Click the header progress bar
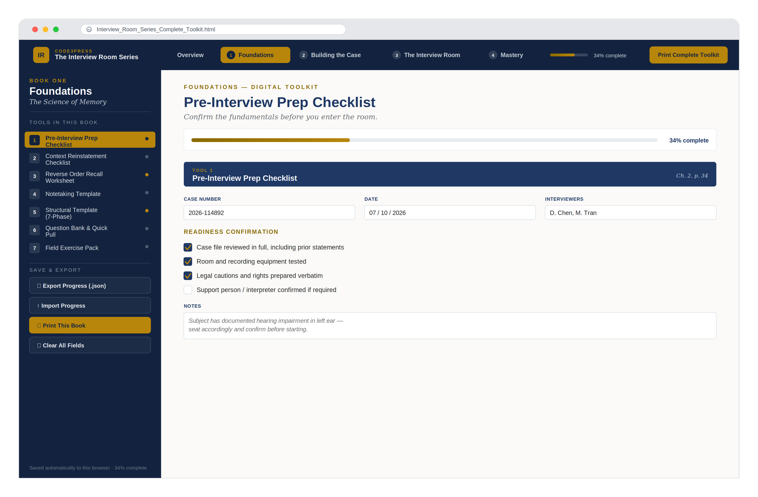758x497 pixels. [568, 55]
